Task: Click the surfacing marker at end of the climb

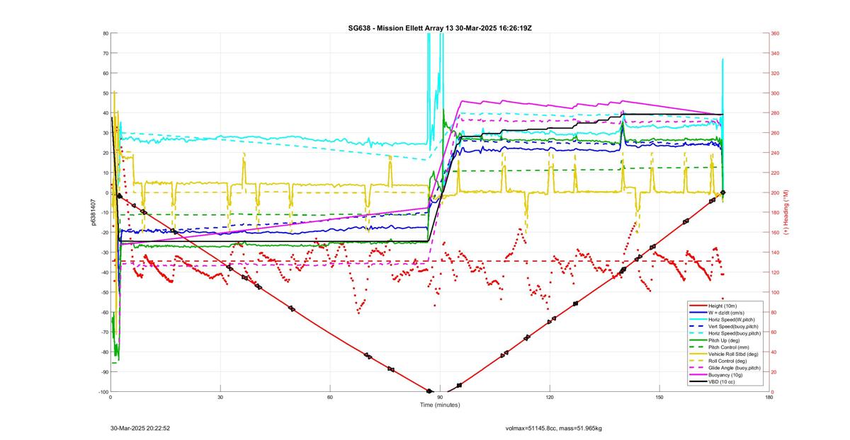Action: [723, 192]
